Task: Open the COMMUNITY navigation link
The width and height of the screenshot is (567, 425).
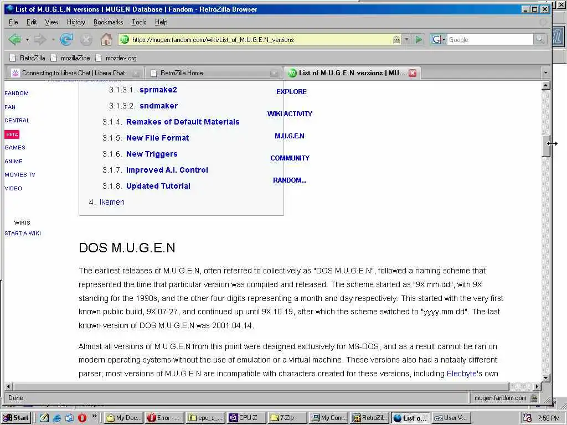Action: pos(290,158)
